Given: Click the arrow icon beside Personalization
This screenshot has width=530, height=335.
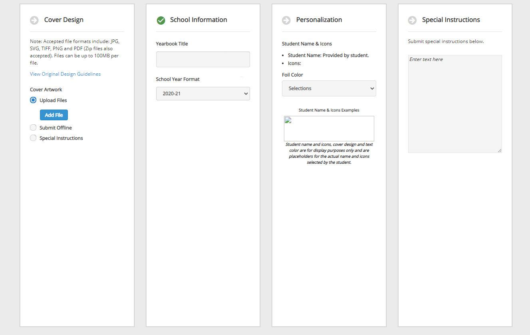Looking at the screenshot, I should coord(286,20).
